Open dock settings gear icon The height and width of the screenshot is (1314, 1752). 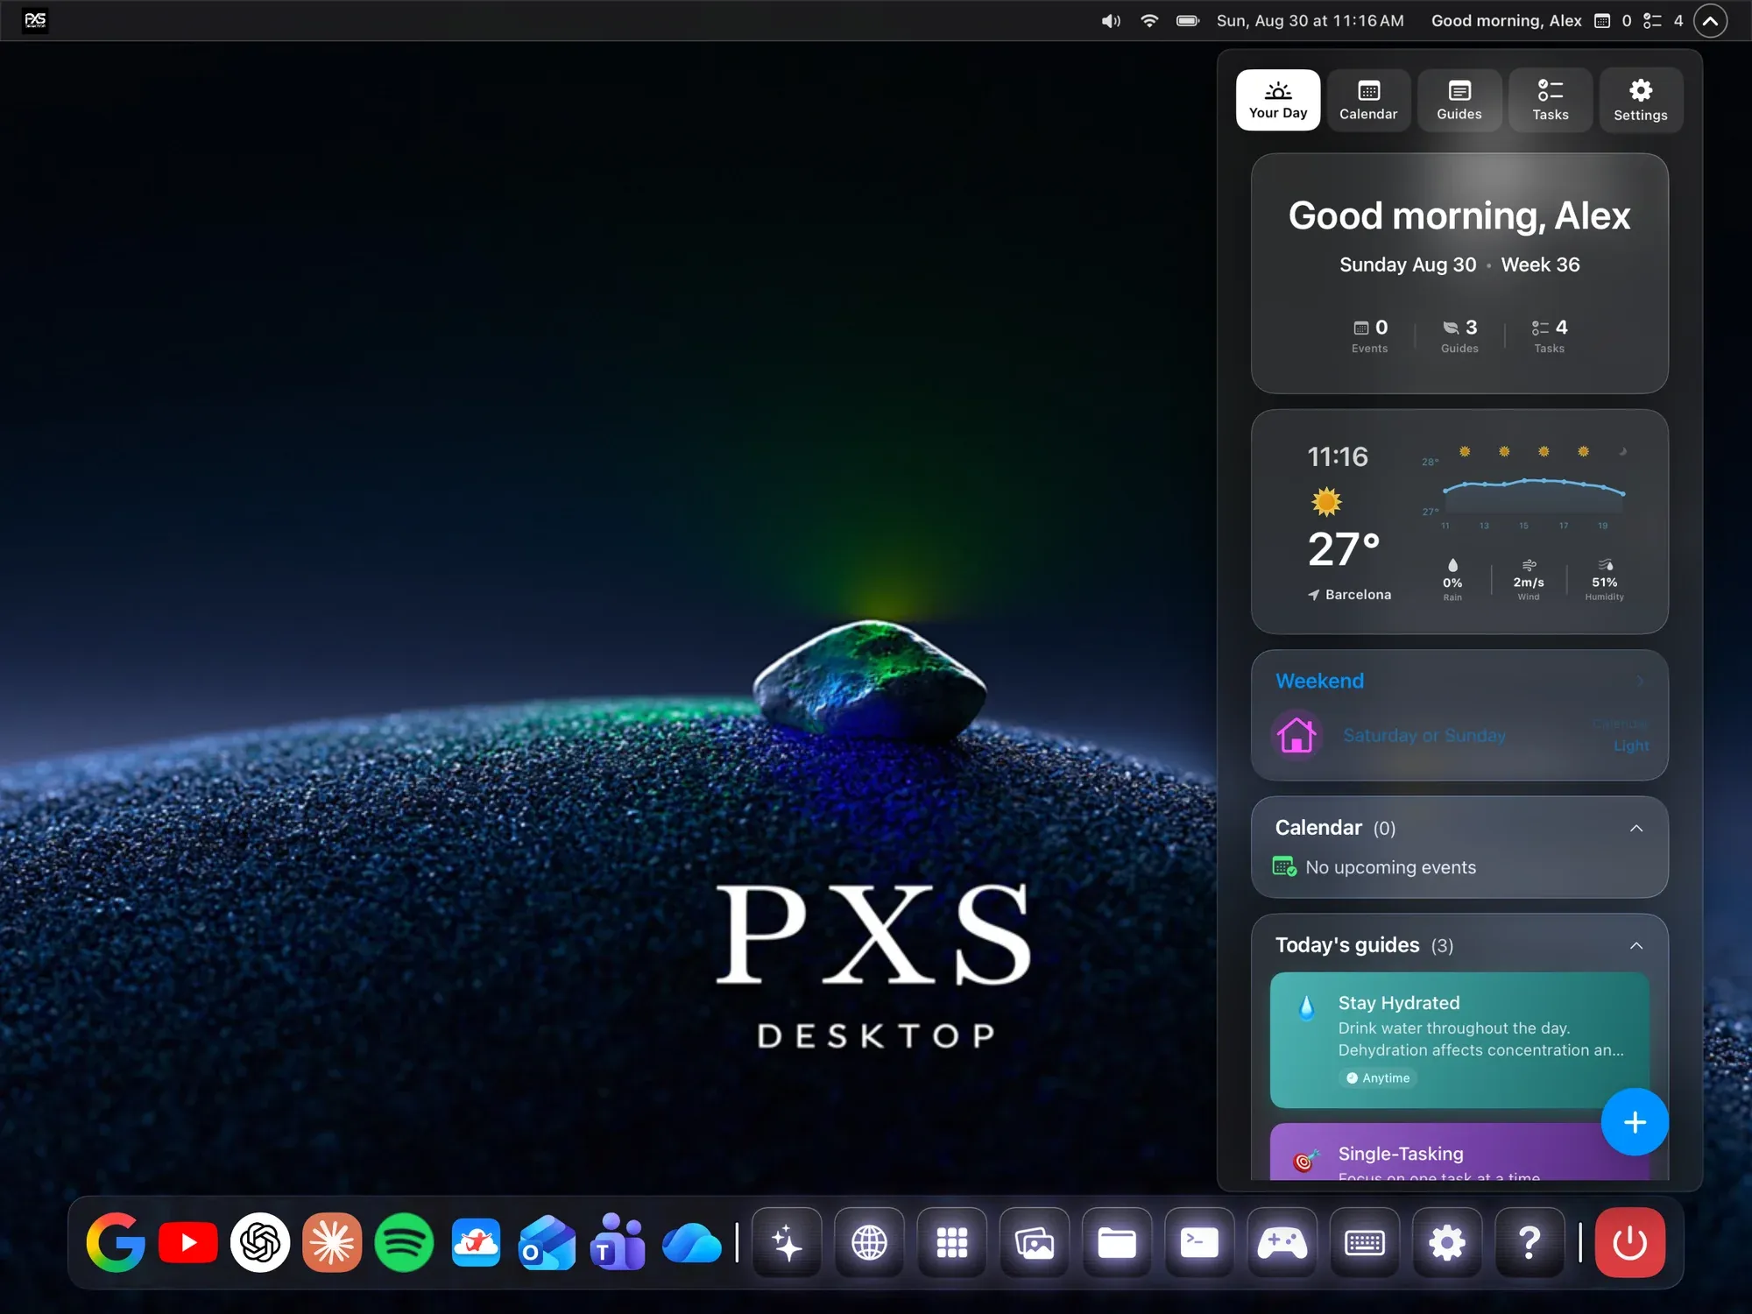[1446, 1242]
